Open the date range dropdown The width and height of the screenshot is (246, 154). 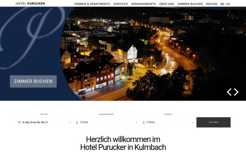coord(44,122)
